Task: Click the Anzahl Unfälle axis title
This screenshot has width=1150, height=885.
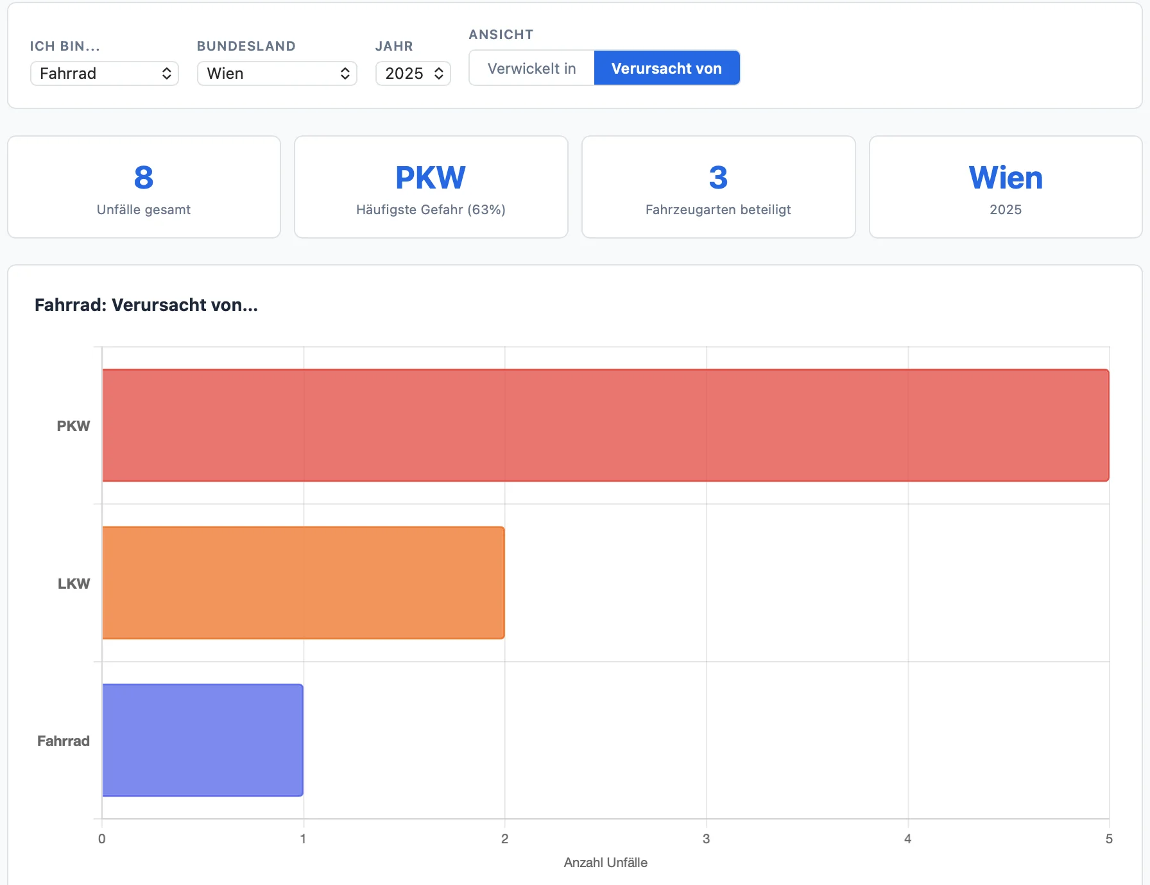Action: [605, 863]
